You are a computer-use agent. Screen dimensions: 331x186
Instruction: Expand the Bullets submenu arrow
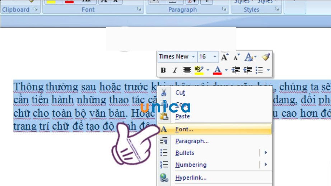pyautogui.click(x=266, y=153)
